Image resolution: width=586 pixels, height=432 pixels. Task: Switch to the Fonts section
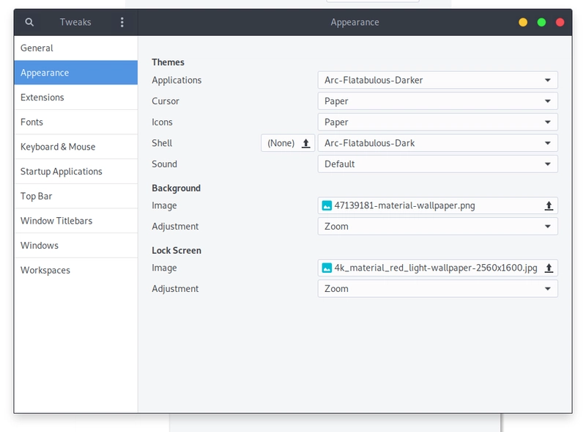[x=76, y=122]
